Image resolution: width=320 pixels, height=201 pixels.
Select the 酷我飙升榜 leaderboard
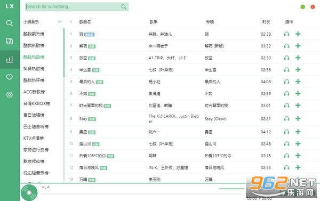pyautogui.click(x=34, y=34)
